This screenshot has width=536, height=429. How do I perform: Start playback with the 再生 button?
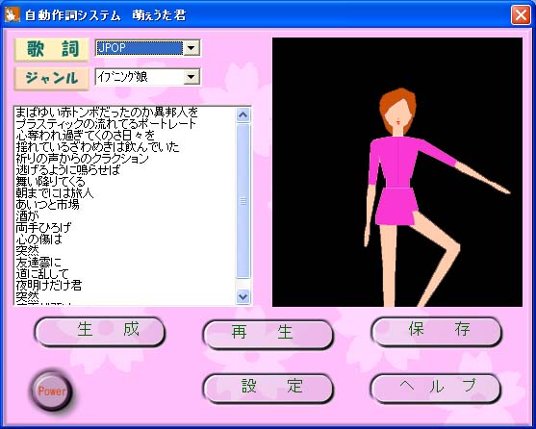click(x=268, y=334)
